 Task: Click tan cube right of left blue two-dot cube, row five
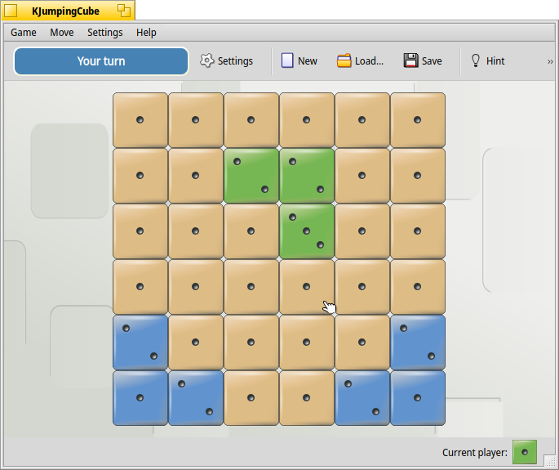point(196,342)
